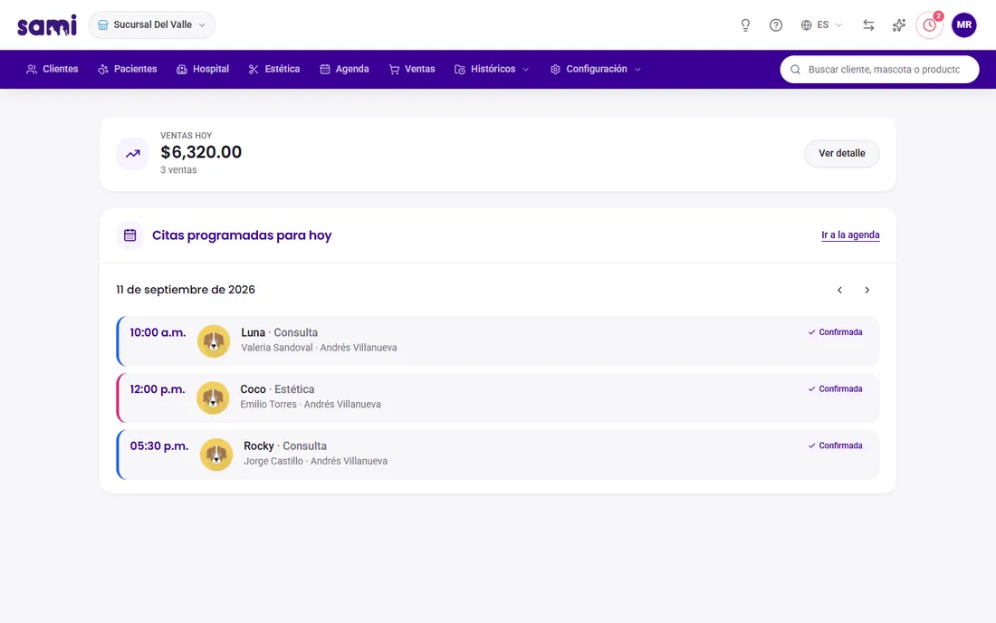Expand the Configuración dropdown menu

click(595, 69)
